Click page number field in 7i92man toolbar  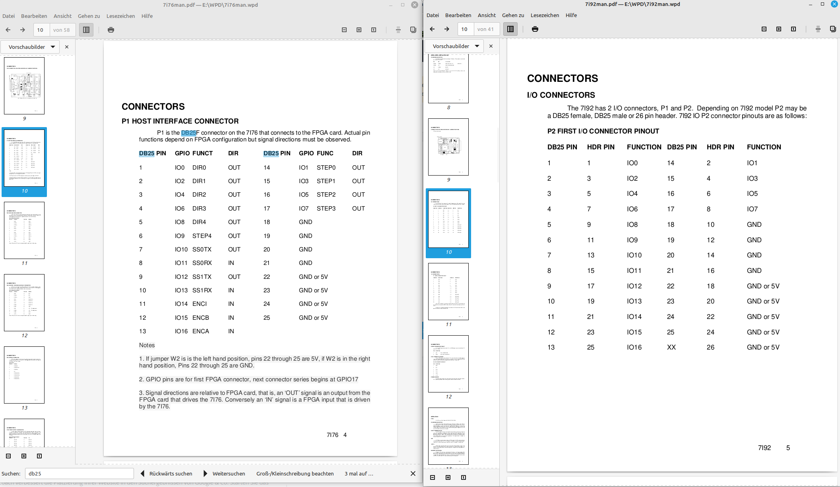point(466,29)
